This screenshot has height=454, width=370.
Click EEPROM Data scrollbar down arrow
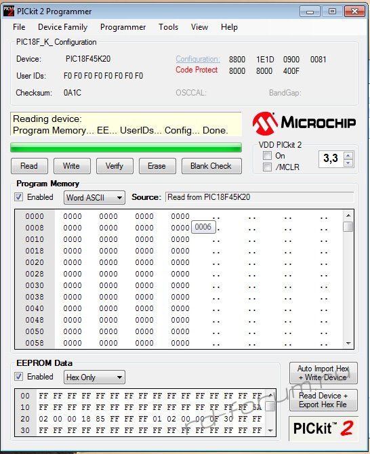[270, 430]
